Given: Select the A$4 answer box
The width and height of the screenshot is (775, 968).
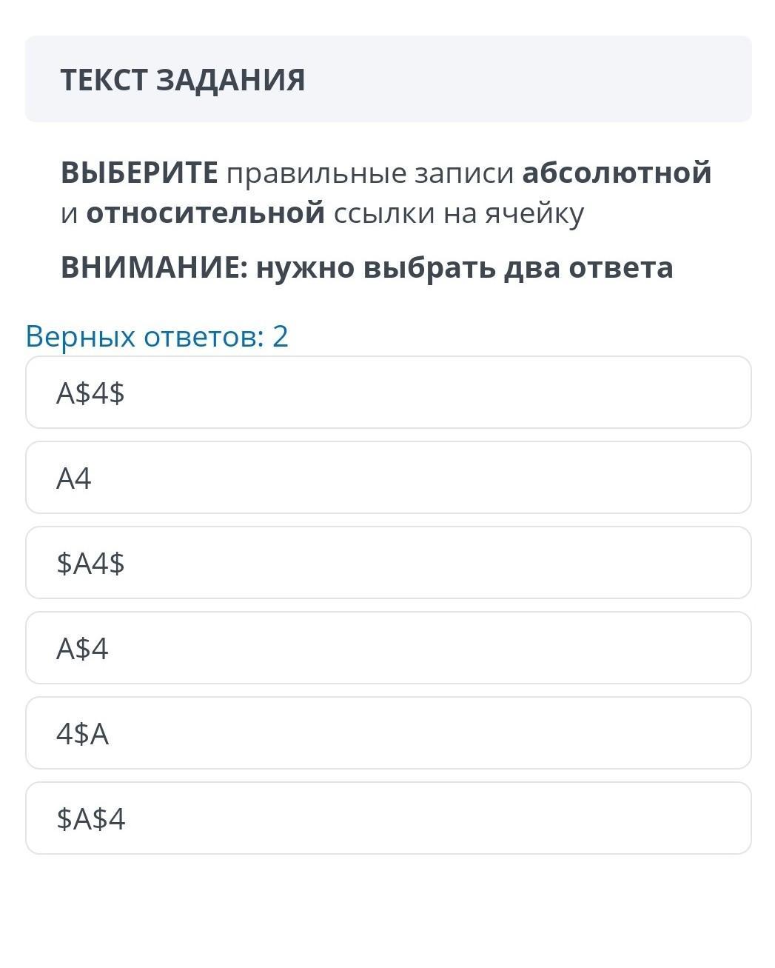Looking at the screenshot, I should [388, 648].
